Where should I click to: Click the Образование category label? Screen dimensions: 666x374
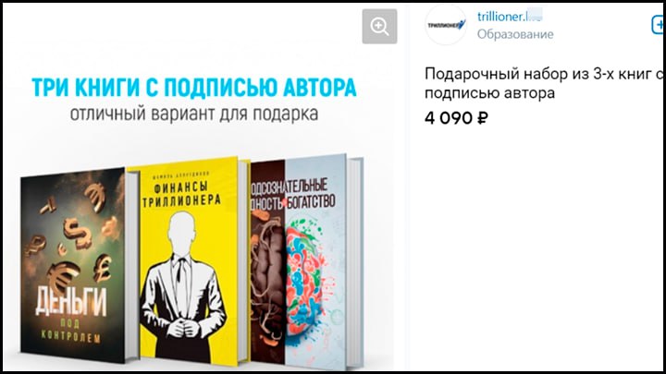tap(515, 34)
